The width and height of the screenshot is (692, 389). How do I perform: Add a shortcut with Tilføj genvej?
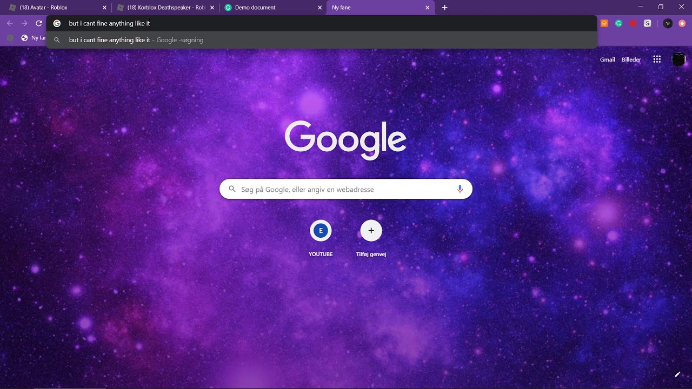click(371, 238)
